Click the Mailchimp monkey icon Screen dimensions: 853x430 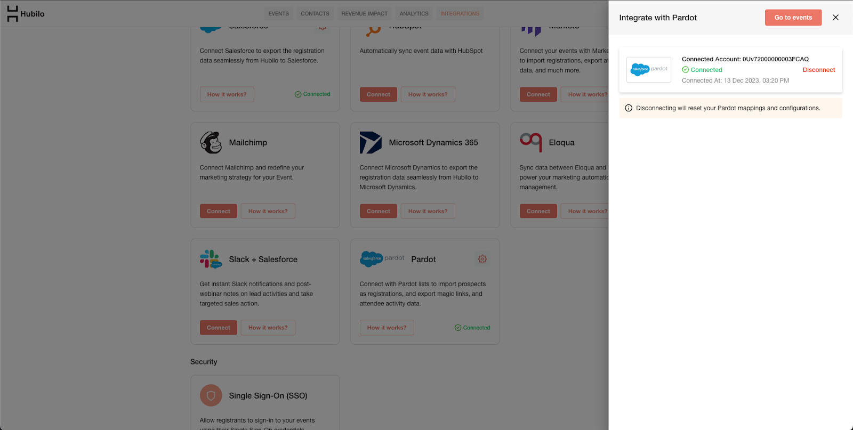point(211,142)
